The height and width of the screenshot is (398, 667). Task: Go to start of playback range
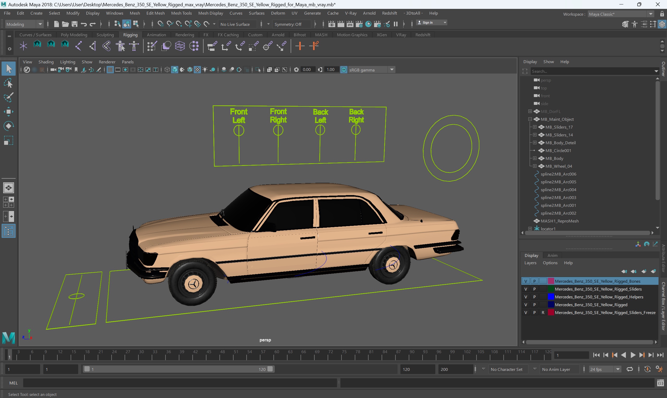[596, 355]
